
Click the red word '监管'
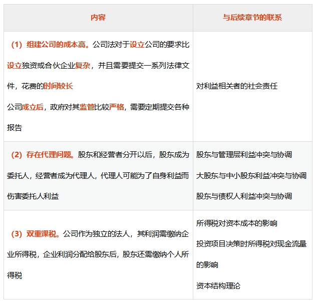87,107
